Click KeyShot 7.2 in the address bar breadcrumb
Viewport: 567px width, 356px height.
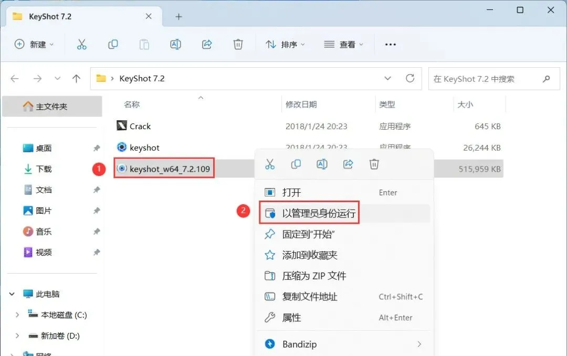click(x=142, y=79)
